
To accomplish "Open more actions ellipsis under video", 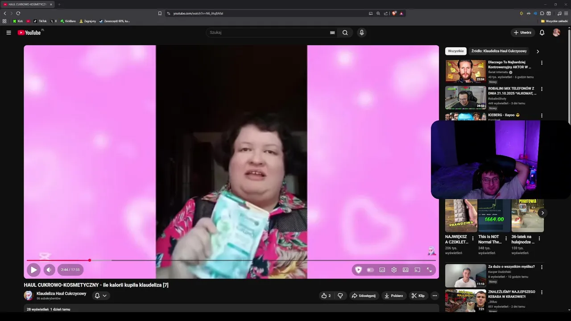I will 434,296.
